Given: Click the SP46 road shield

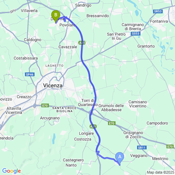Looking at the screenshot, I should pyautogui.click(x=30, y=75).
